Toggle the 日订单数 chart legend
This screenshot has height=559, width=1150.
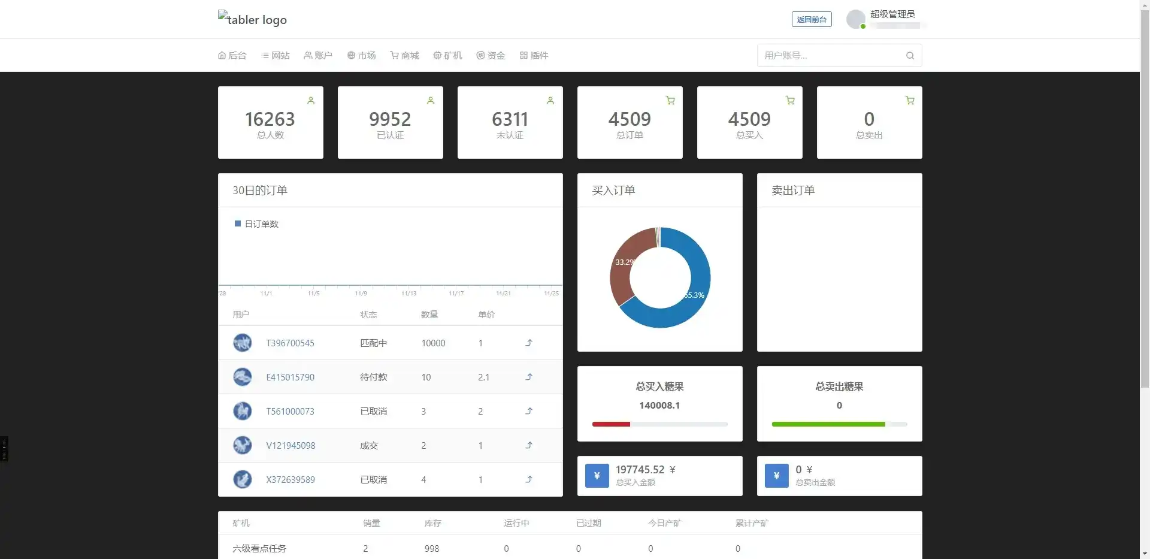point(256,224)
